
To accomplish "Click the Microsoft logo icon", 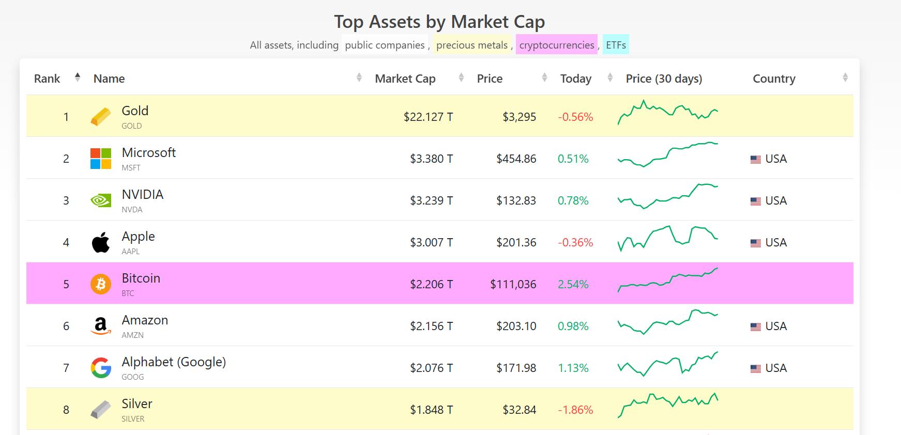I will point(101,159).
